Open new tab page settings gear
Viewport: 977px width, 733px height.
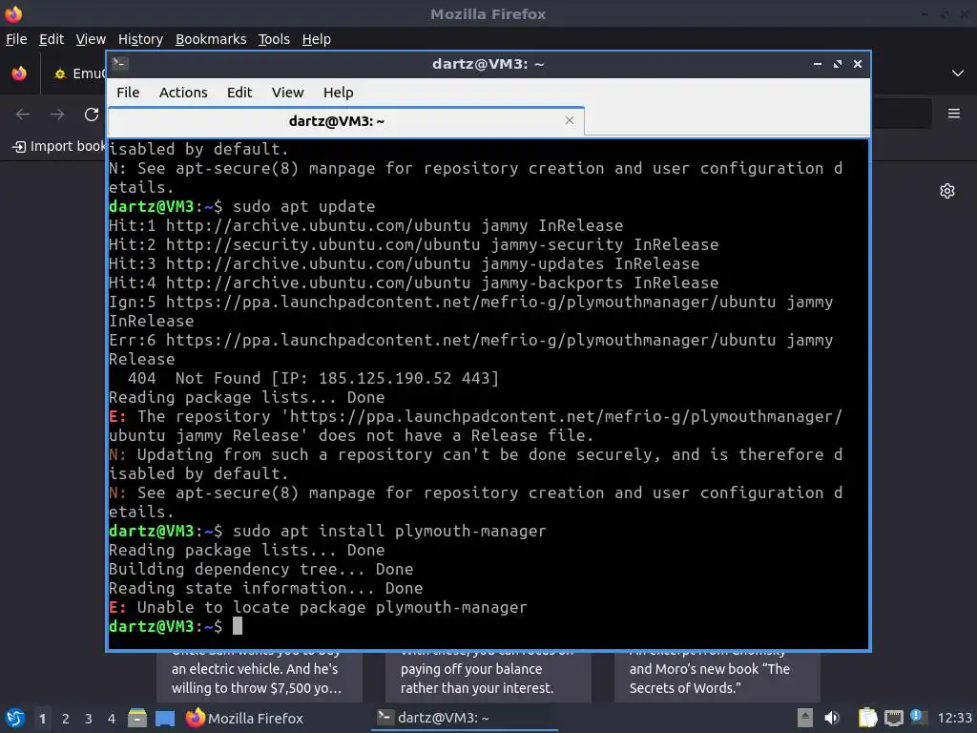click(x=947, y=191)
